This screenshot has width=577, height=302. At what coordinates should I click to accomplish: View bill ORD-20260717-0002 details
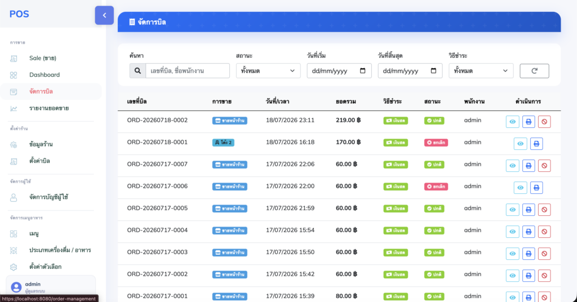(512, 276)
